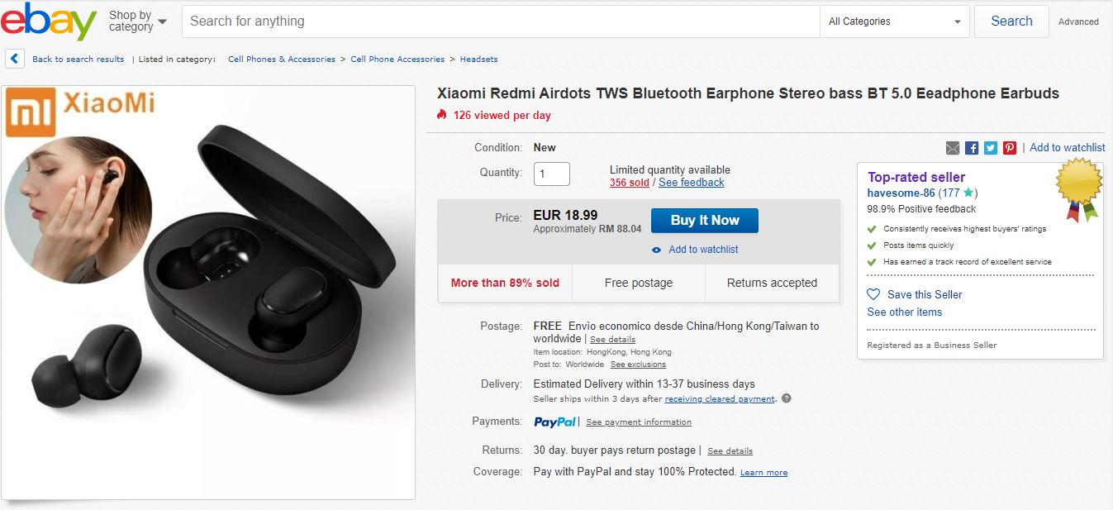Go to Headsets category breadcrumb
Viewport: 1113px width, 510px height.
tap(478, 60)
